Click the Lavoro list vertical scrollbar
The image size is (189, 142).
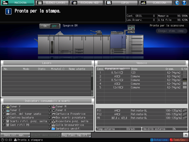[x=92, y=83]
